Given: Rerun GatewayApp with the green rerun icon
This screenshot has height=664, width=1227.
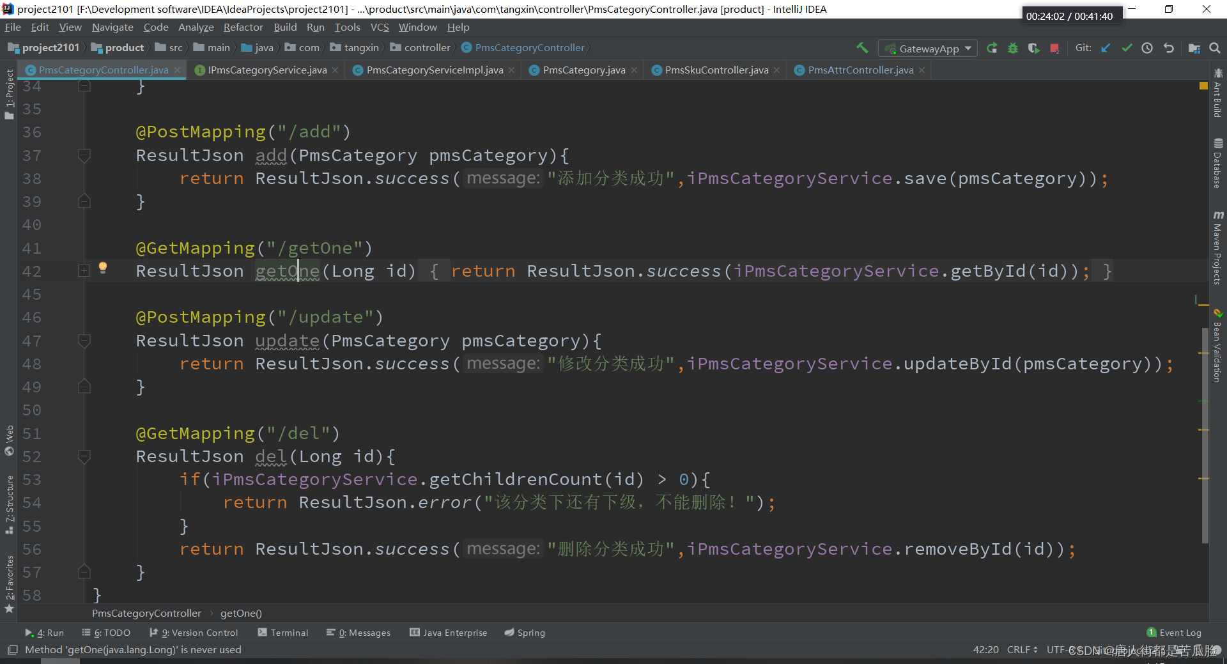Looking at the screenshot, I should 992,48.
